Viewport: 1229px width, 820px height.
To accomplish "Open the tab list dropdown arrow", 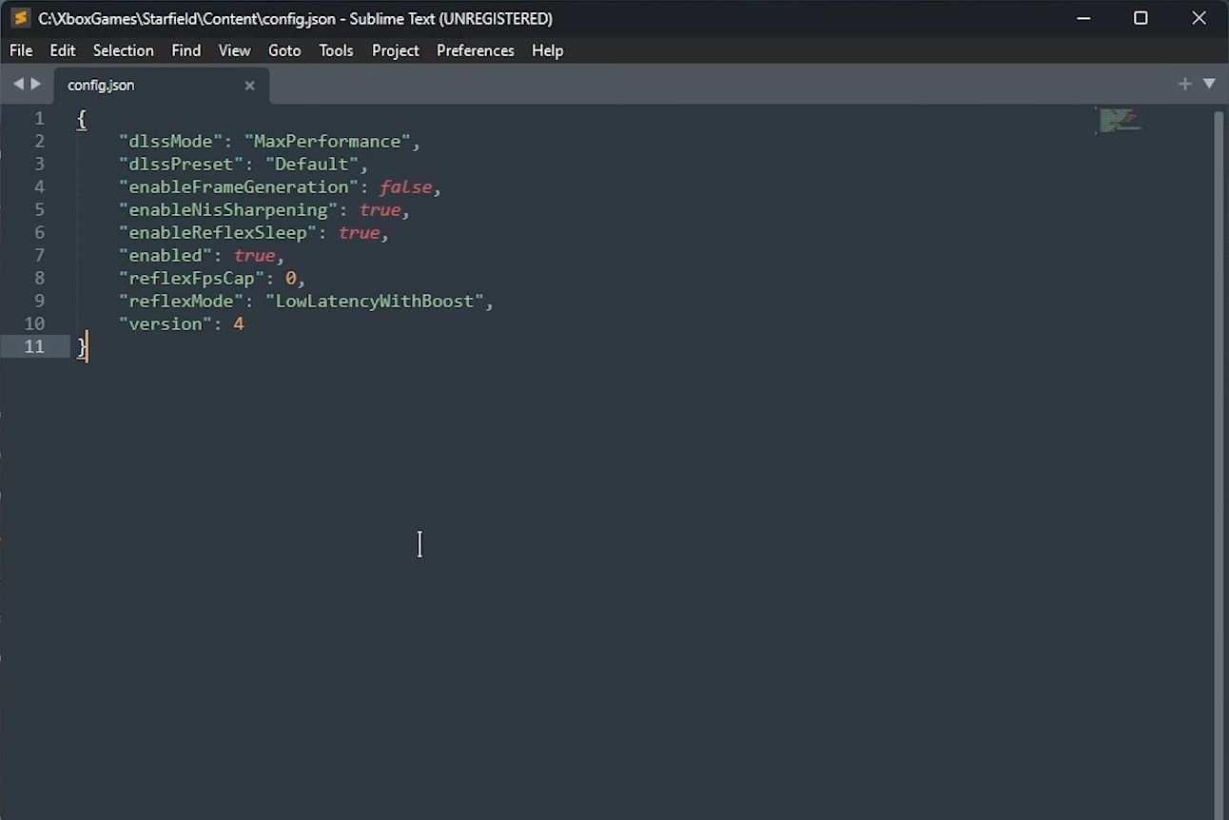I will [x=1210, y=84].
